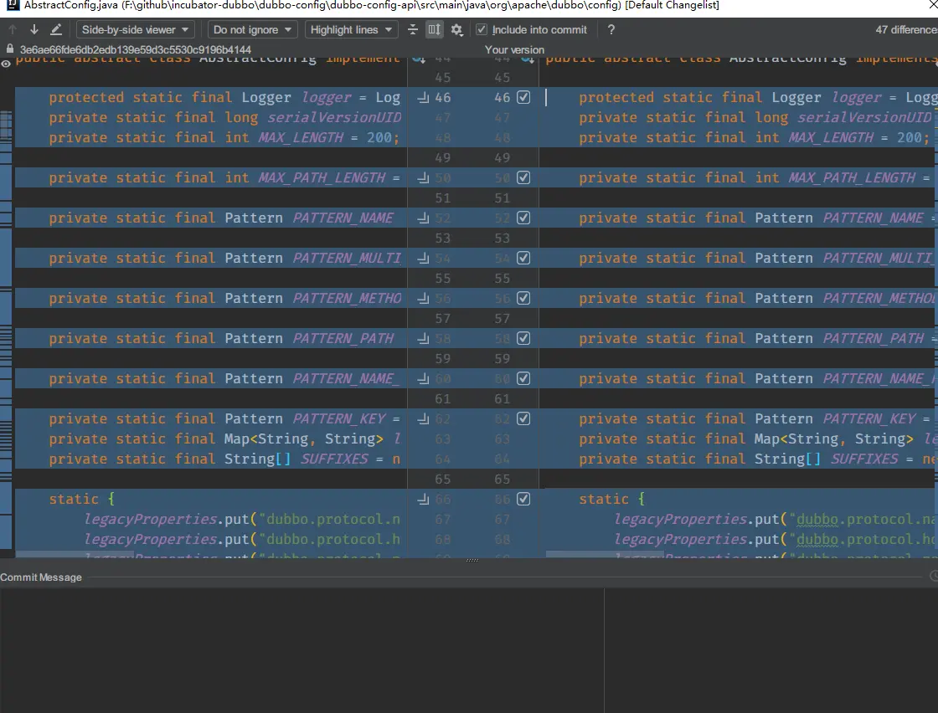
Task: Go to next difference arrow
Action: 34,29
